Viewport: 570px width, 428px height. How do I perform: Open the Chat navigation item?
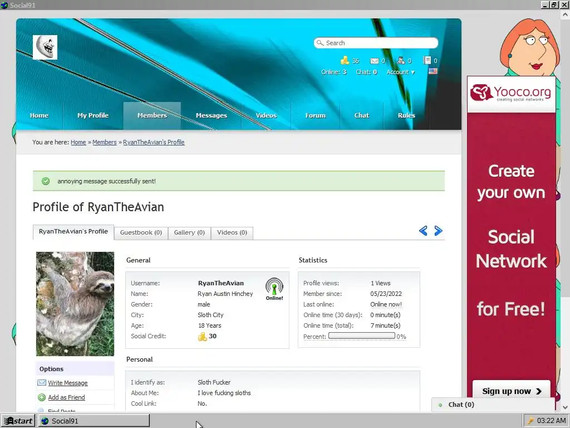(x=362, y=115)
